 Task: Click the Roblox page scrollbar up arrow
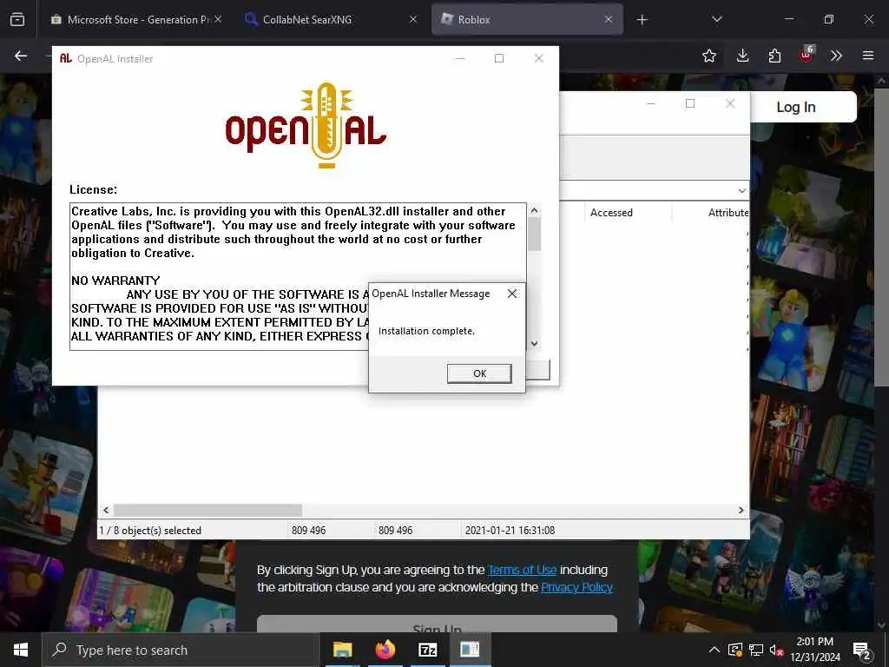882,81
